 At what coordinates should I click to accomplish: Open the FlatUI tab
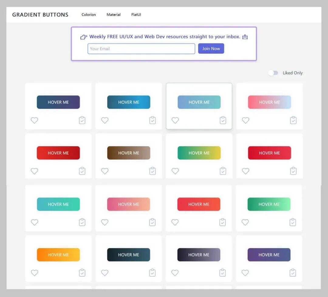136,15
